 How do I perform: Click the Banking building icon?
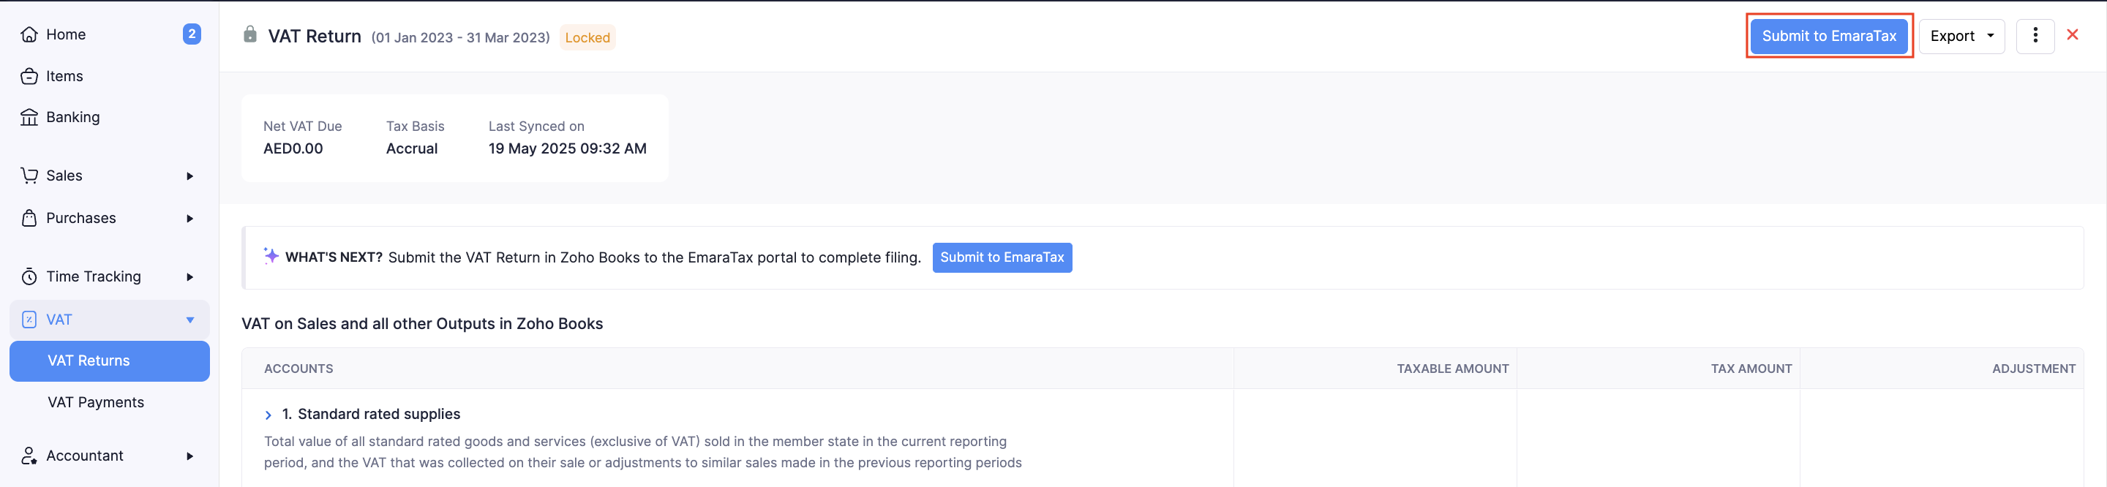29,117
